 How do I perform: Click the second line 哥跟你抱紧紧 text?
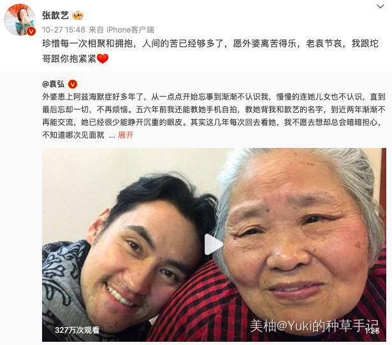click(x=69, y=59)
